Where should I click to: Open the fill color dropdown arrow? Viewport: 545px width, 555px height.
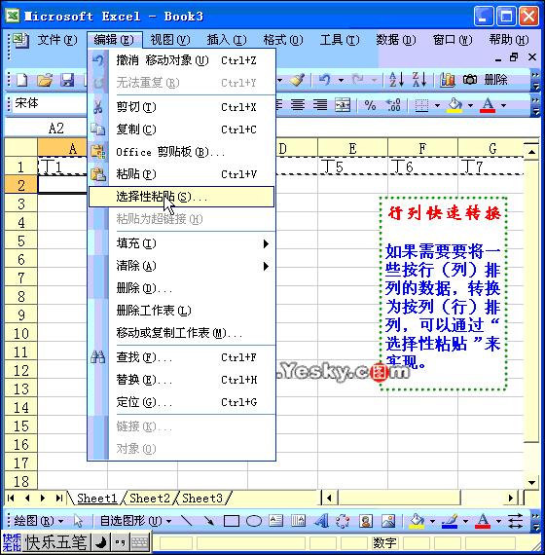coord(470,105)
